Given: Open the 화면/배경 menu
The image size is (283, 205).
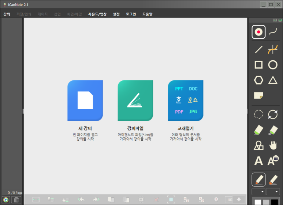Looking at the screenshot, I should pos(74,14).
